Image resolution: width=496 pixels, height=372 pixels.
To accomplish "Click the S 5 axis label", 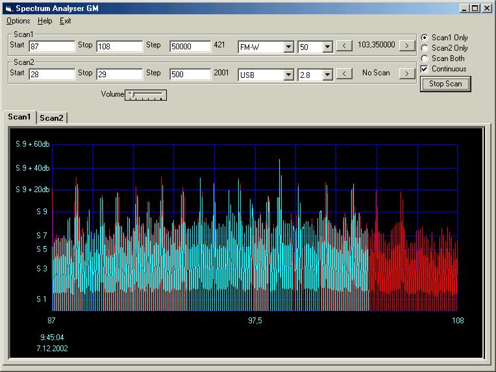I will pos(42,249).
